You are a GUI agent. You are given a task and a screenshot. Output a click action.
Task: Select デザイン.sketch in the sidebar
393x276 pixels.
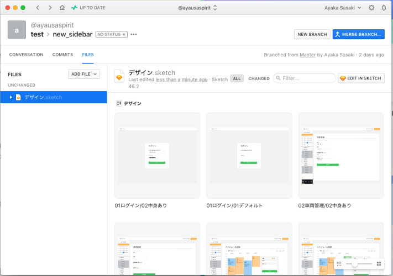pyautogui.click(x=54, y=97)
